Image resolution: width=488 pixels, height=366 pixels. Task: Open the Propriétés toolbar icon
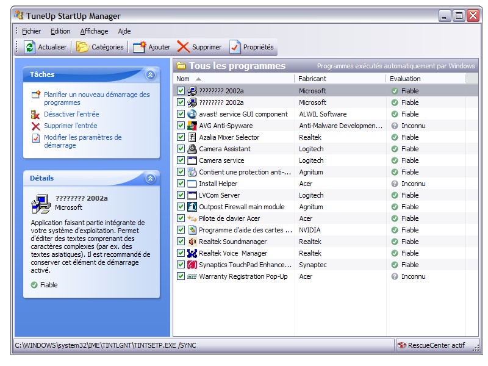(x=235, y=48)
